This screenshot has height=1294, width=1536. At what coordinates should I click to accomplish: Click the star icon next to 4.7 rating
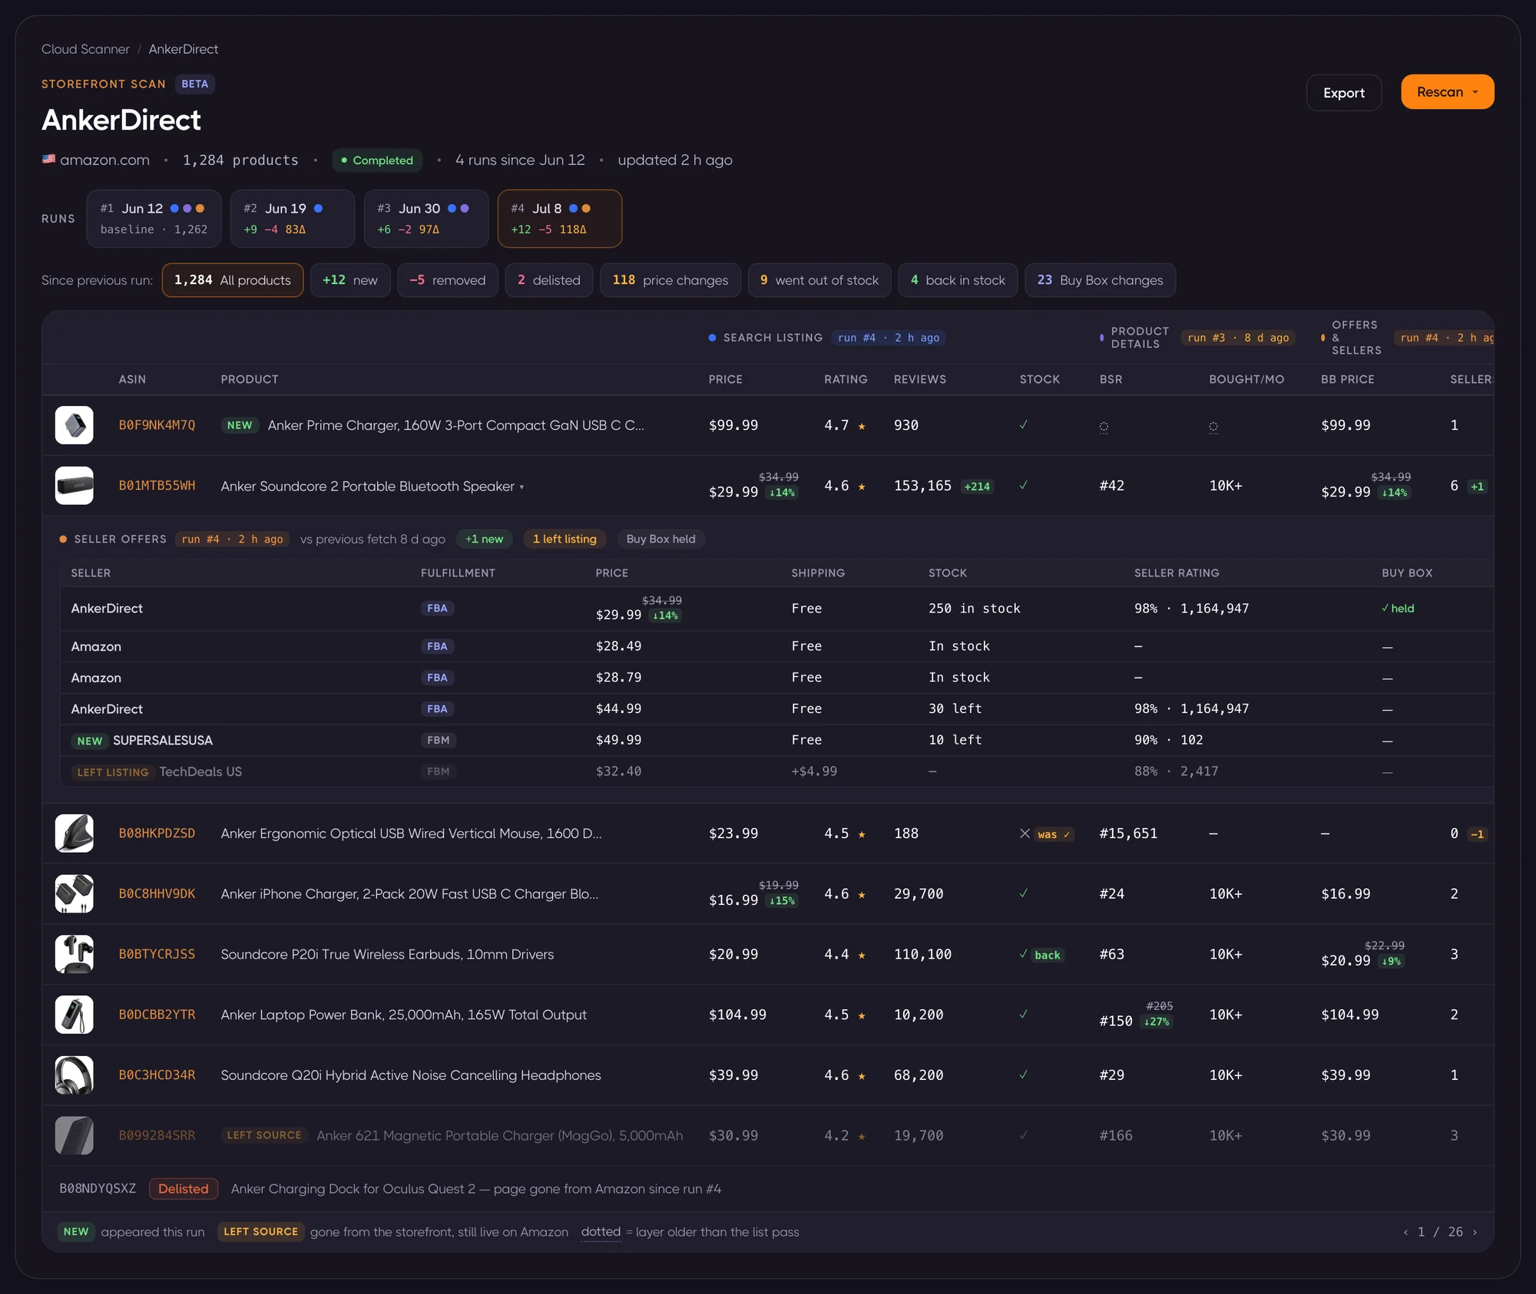point(862,426)
